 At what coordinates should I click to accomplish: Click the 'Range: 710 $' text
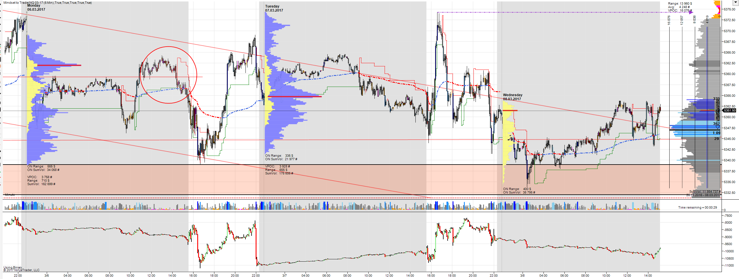point(39,180)
